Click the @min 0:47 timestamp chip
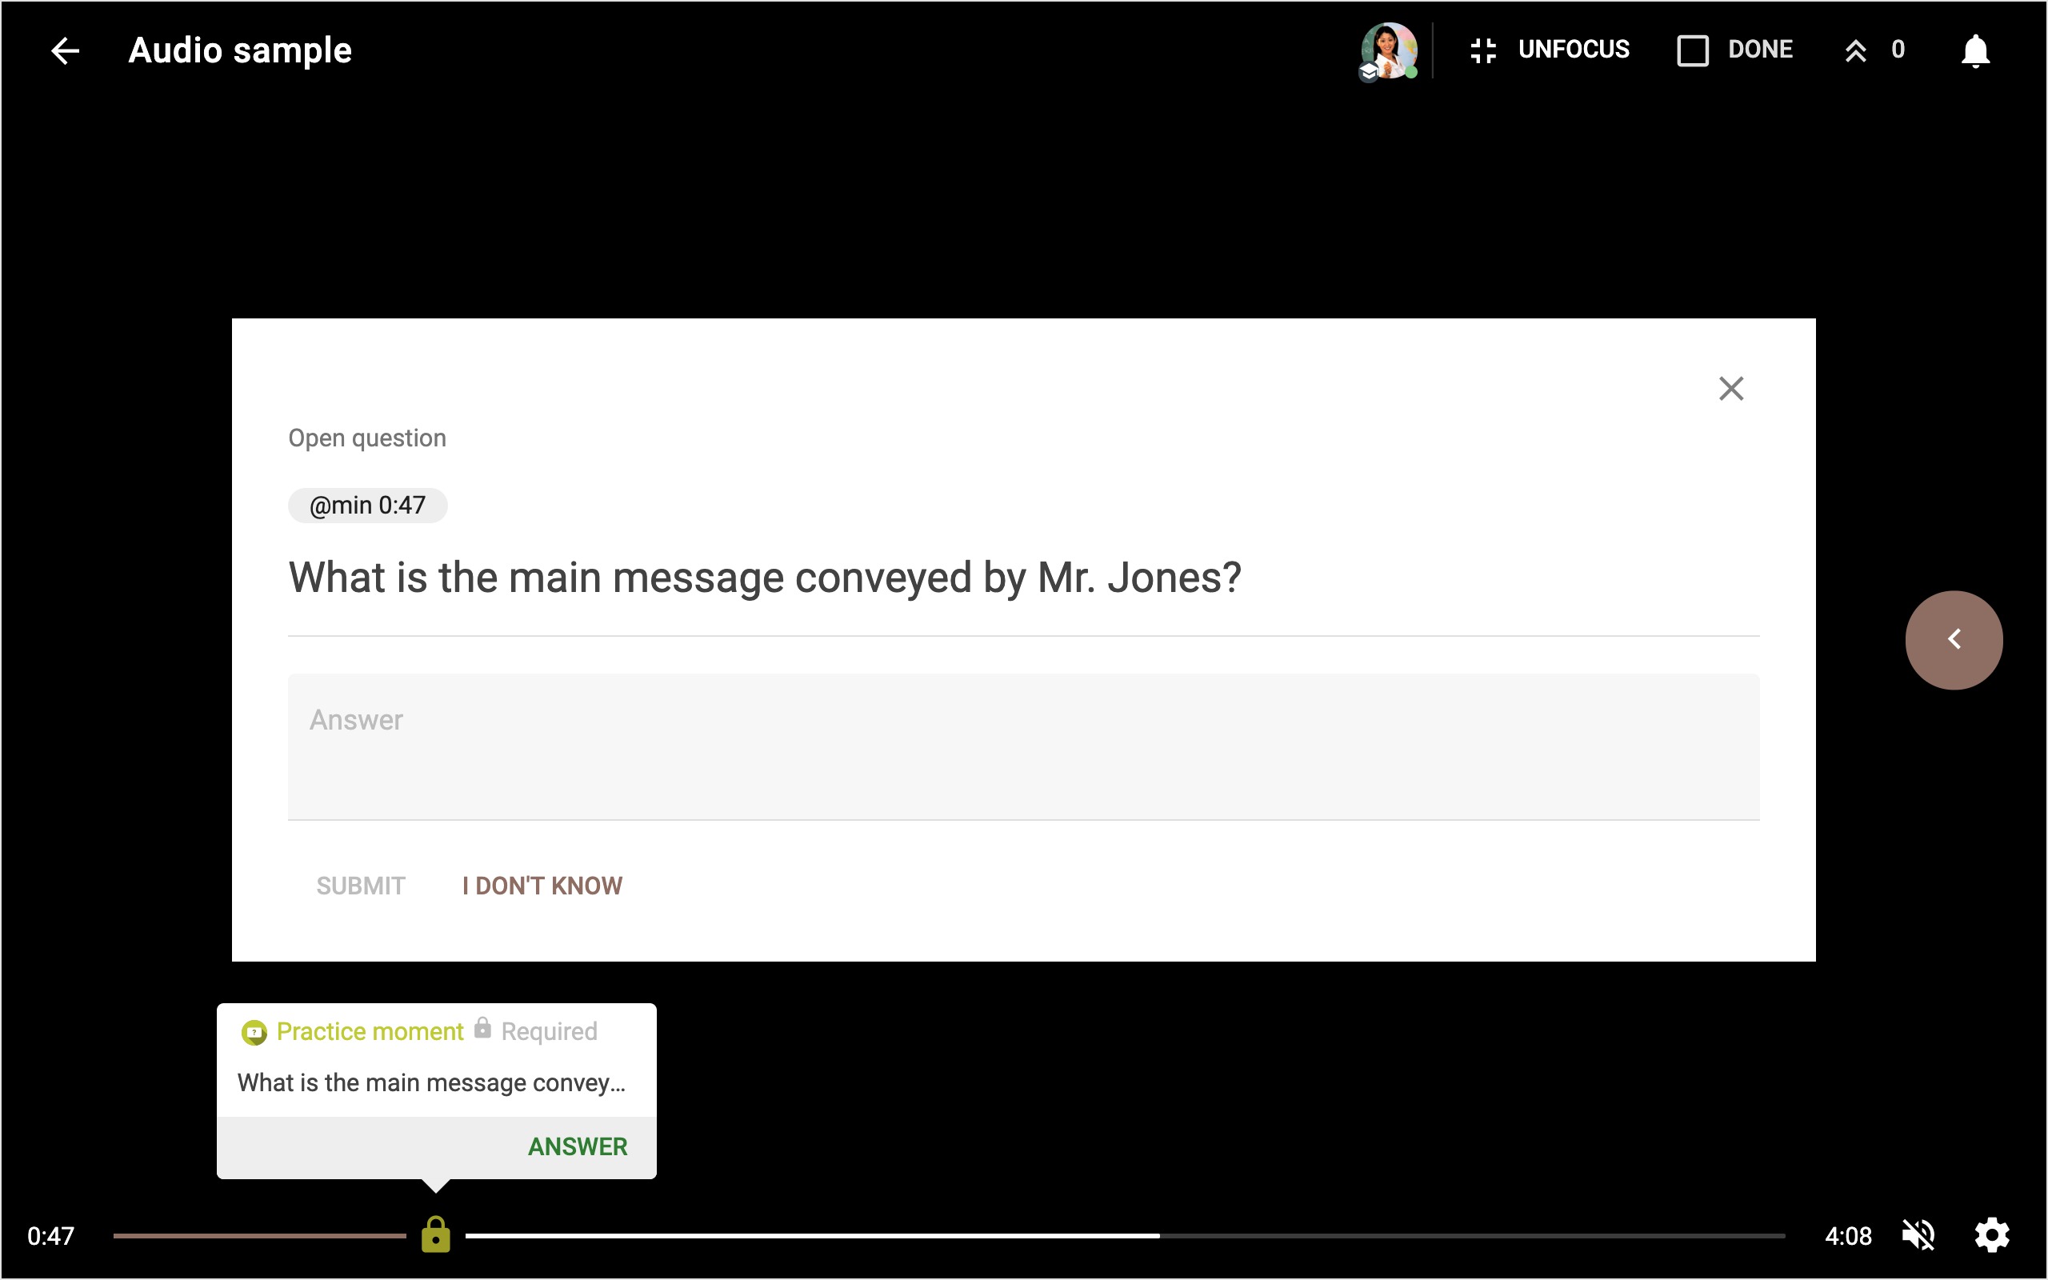Screen dimensions: 2048x1280 click(x=367, y=506)
